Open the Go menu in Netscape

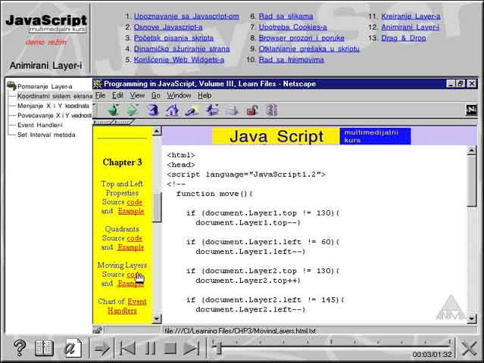pyautogui.click(x=155, y=95)
